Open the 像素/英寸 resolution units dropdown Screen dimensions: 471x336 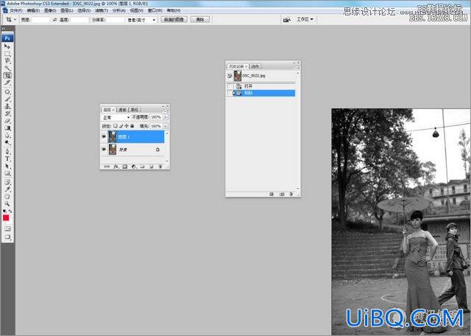click(142, 20)
